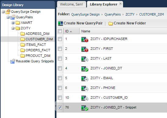This screenshot has width=167, height=118.
Task: Click the PRODUCT_DIM folder icon
Action: click(x=23, y=56)
